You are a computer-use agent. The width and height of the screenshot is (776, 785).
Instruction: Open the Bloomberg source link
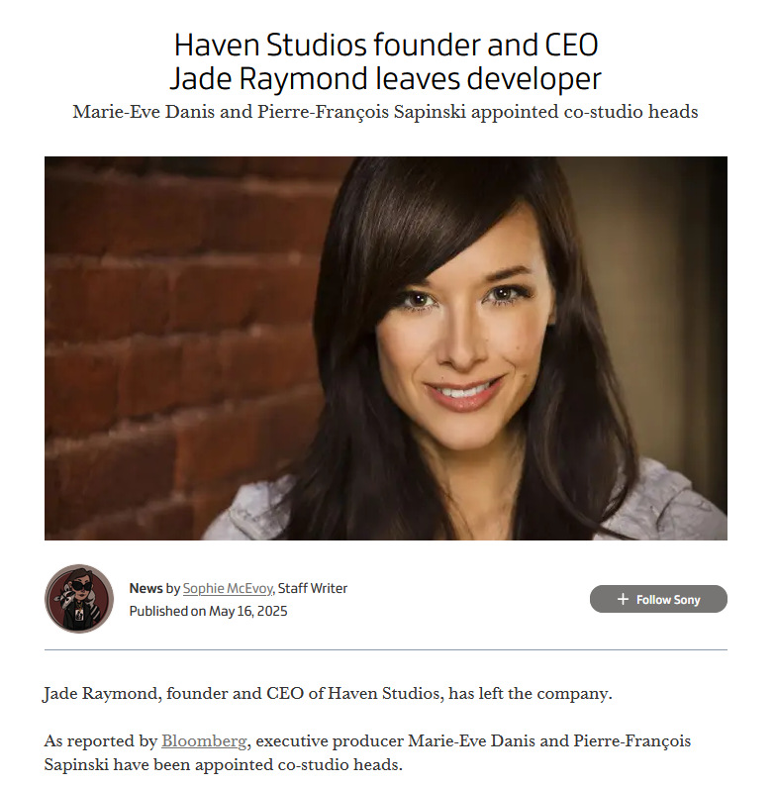click(204, 740)
